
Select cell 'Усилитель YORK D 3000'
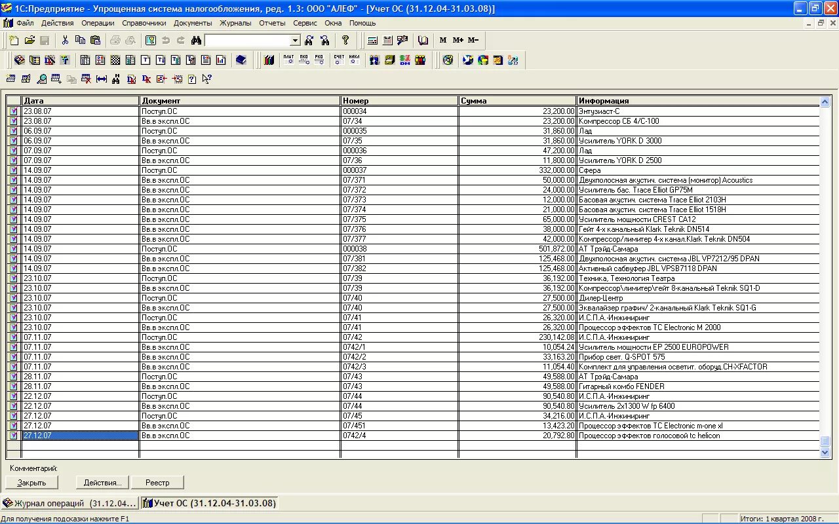[698, 141]
